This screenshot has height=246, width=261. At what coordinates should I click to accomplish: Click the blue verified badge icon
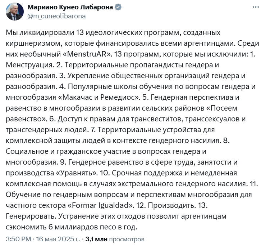(118, 7)
